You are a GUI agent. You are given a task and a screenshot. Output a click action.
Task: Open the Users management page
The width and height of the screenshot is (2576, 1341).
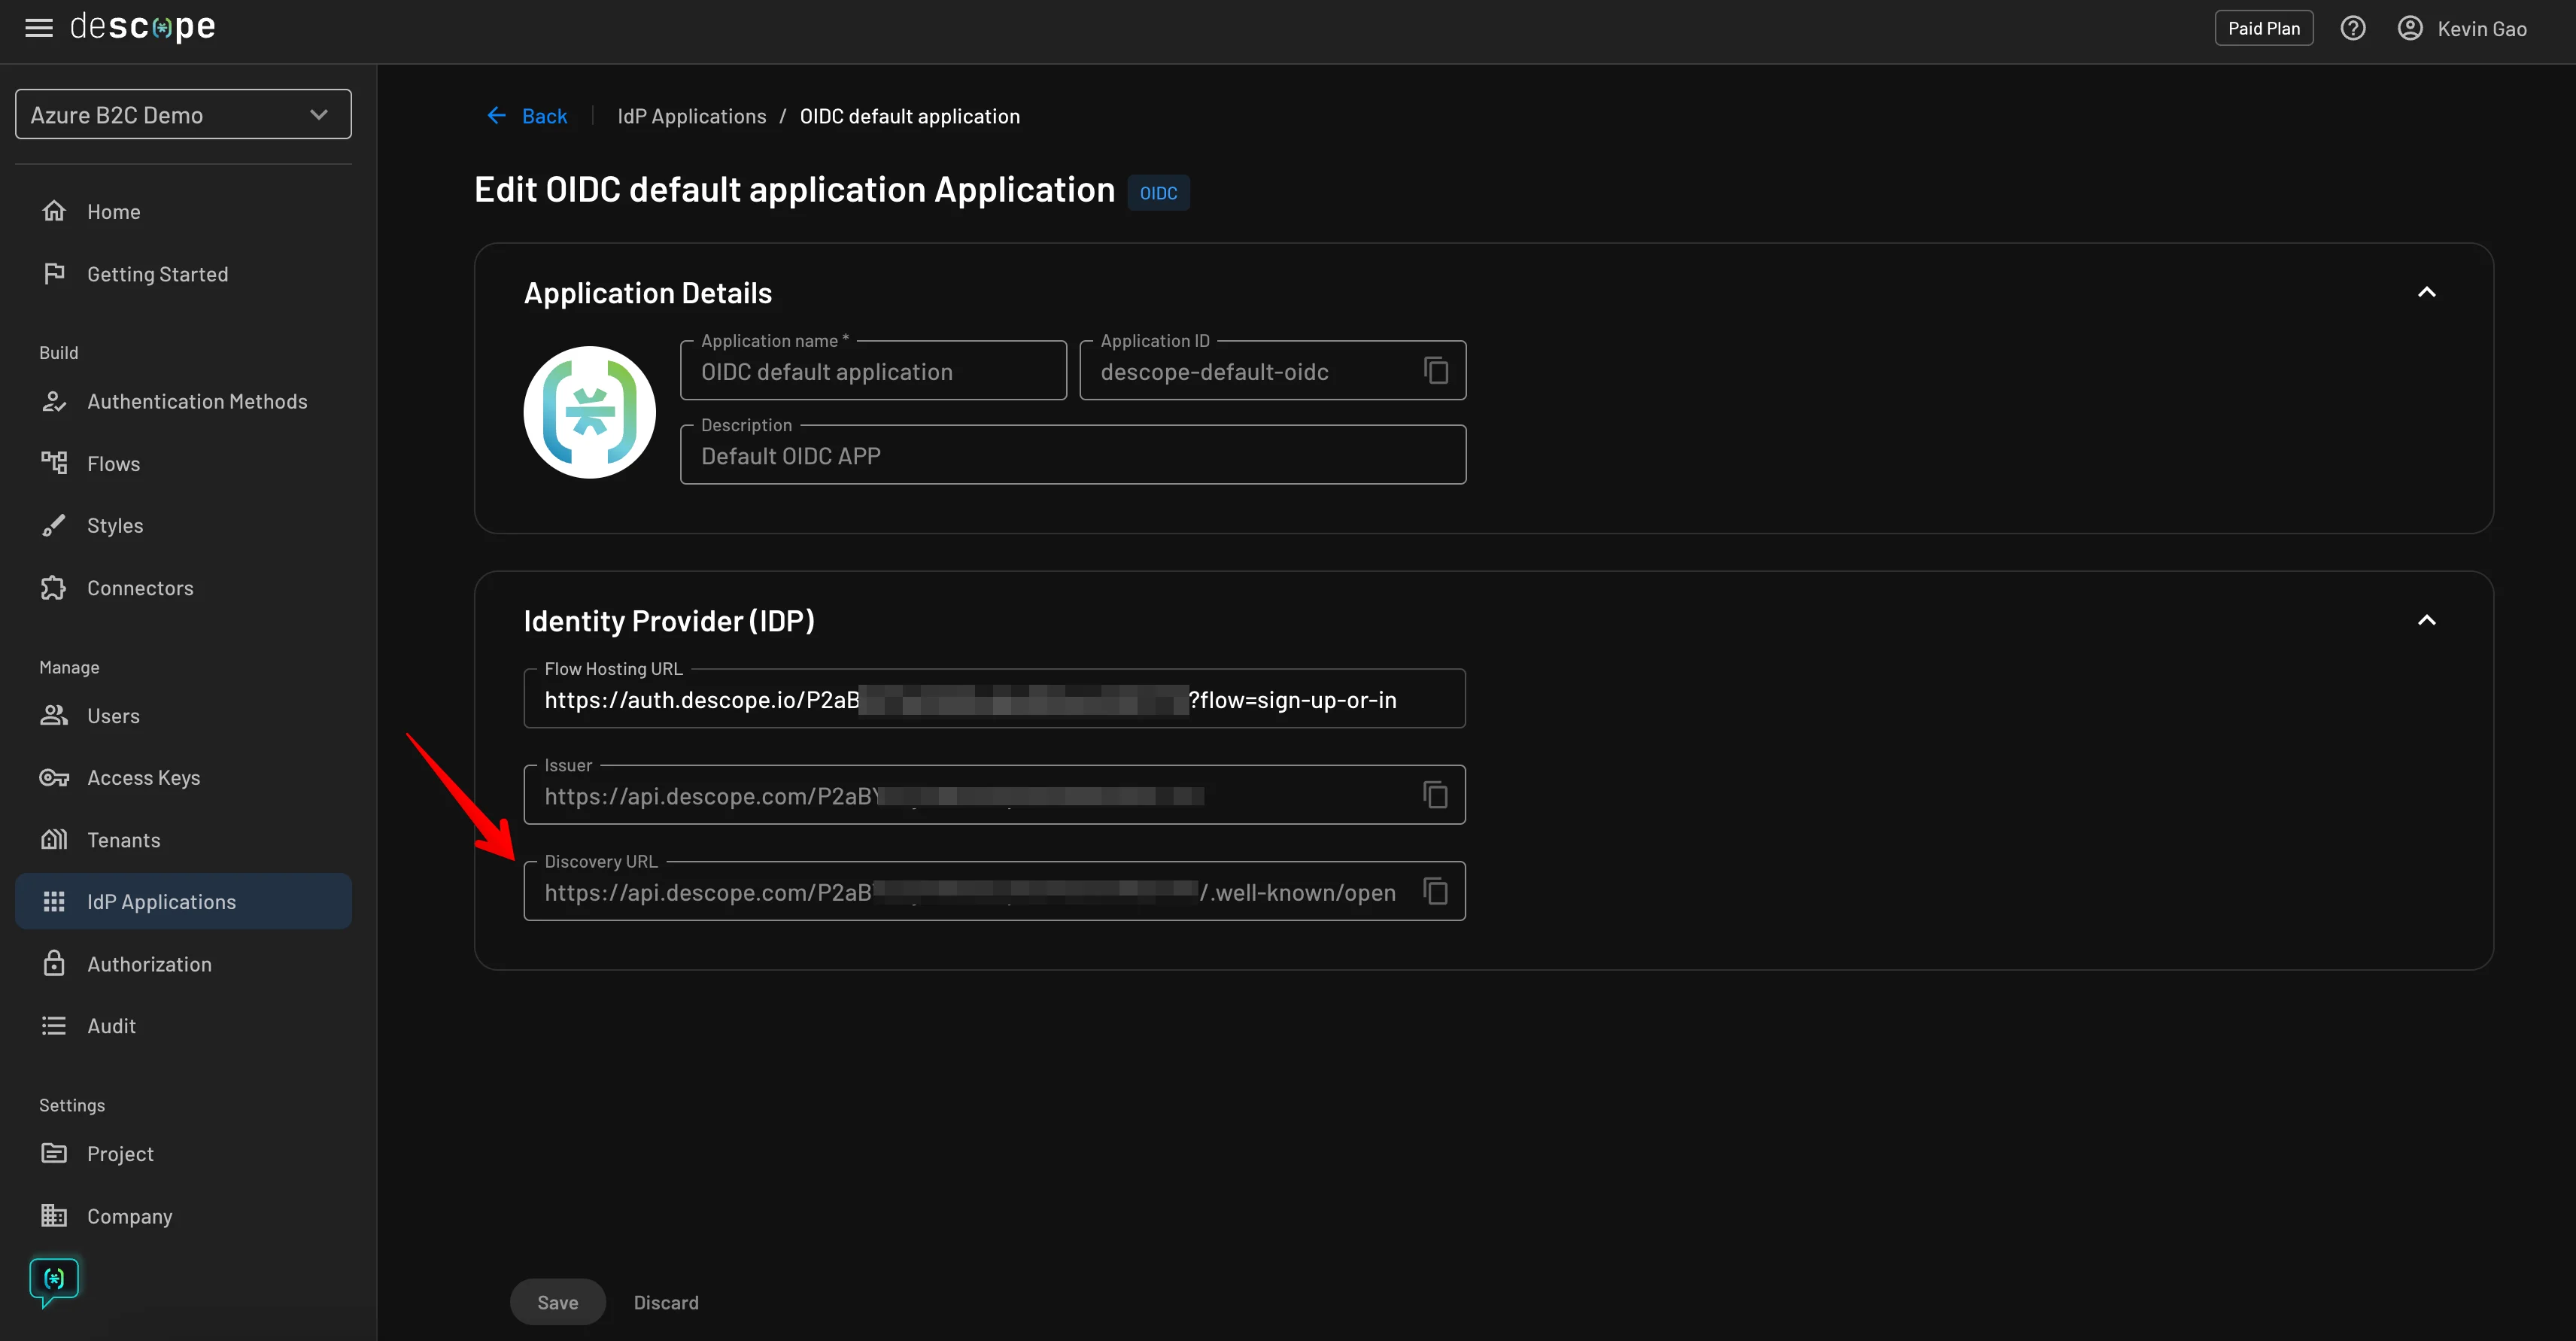tap(113, 715)
